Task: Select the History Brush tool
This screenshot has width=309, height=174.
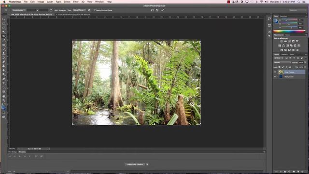Action: pos(3,58)
